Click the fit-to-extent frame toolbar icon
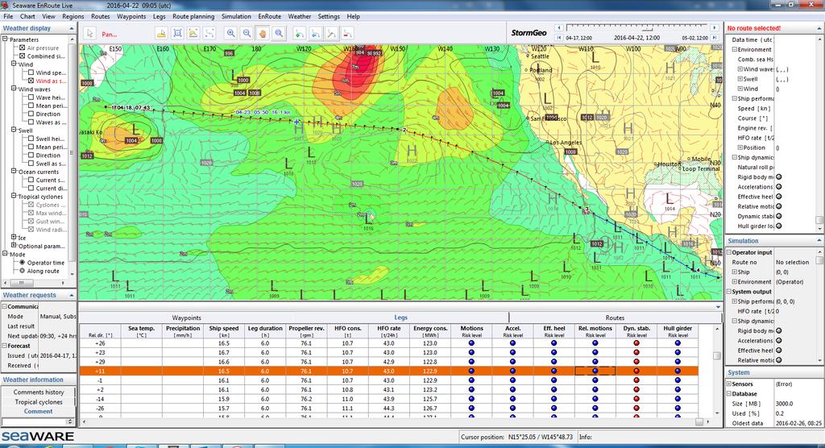Viewport: 825px width, 448px height. coord(178,34)
